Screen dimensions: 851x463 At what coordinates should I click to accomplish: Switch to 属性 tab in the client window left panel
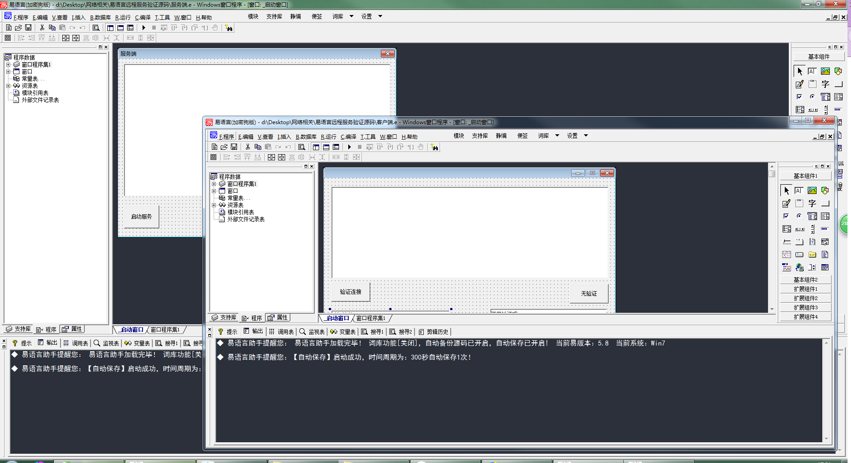pyautogui.click(x=278, y=317)
